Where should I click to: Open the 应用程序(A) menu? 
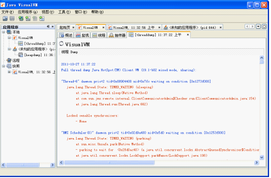28,12
